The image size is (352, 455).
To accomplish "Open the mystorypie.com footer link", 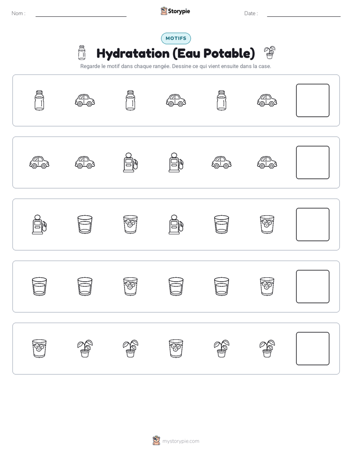I will coord(176,441).
